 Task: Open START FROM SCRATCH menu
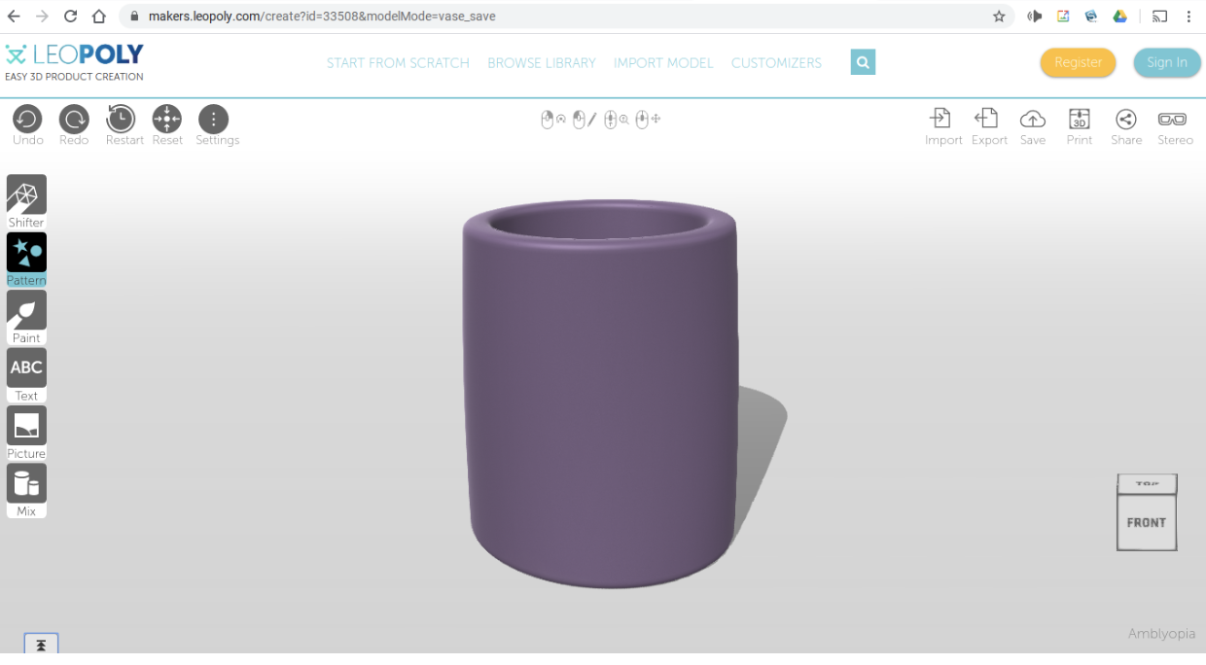[x=398, y=63]
